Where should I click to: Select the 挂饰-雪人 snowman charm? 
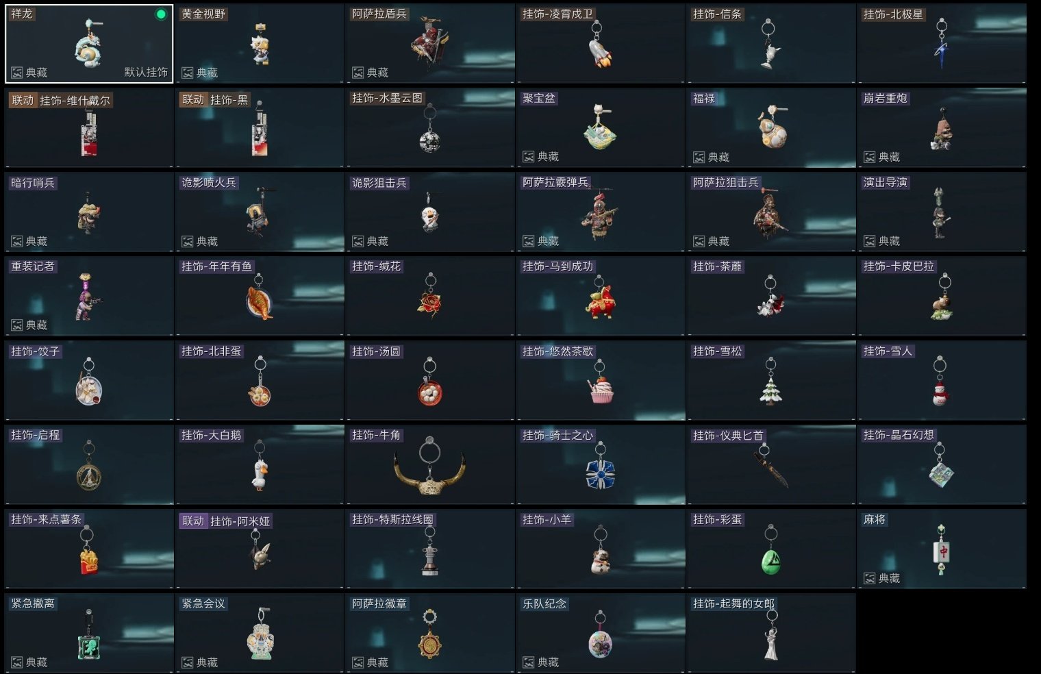[x=942, y=381]
